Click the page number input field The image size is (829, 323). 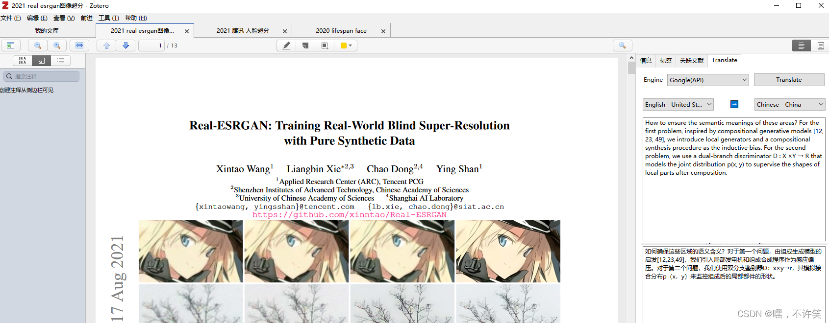(151, 46)
